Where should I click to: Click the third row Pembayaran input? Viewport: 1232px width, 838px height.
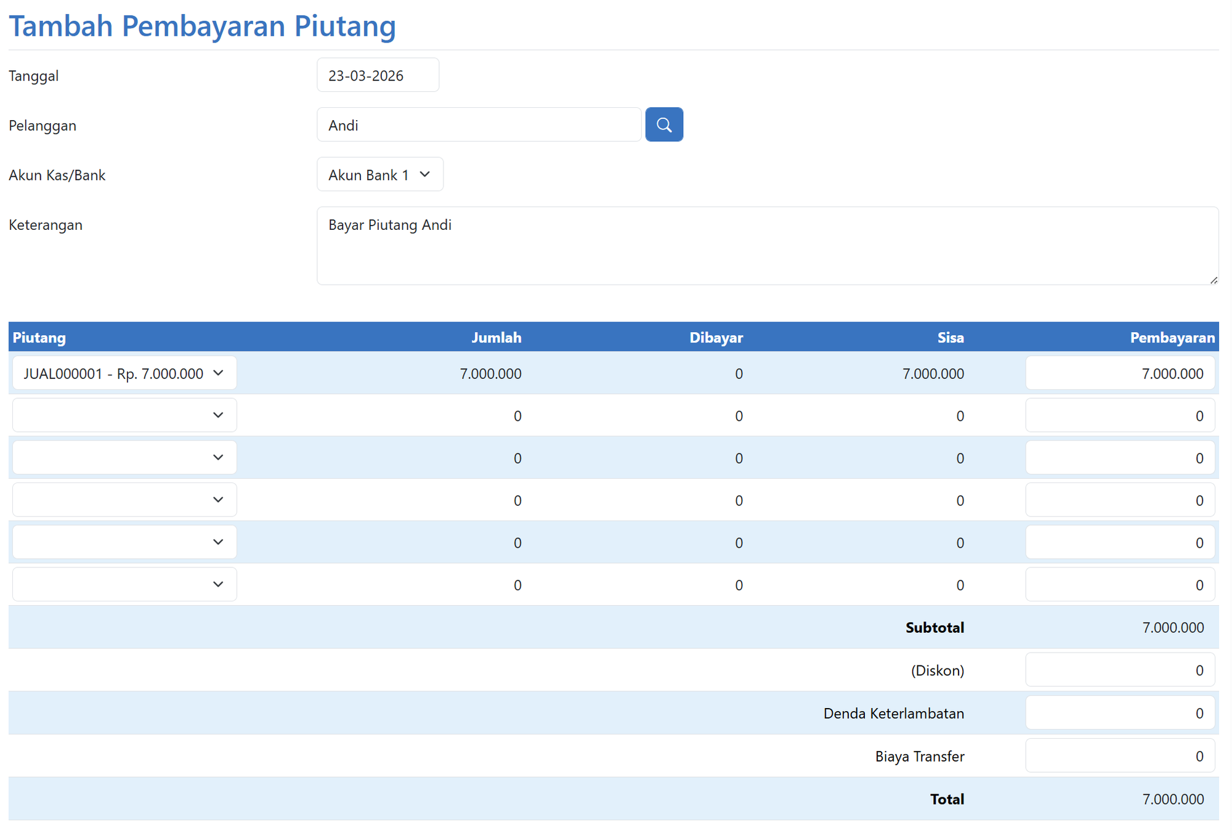pos(1120,457)
